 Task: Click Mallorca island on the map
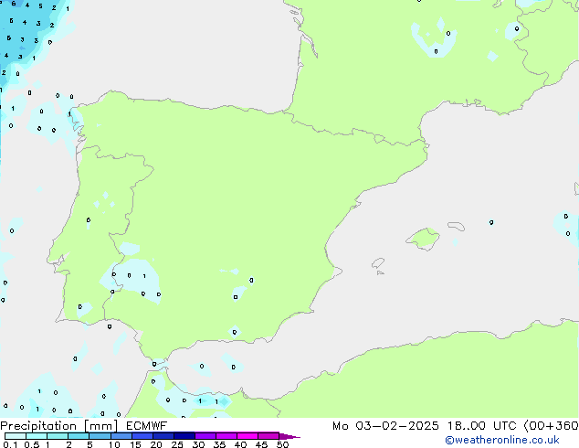tap(423, 240)
